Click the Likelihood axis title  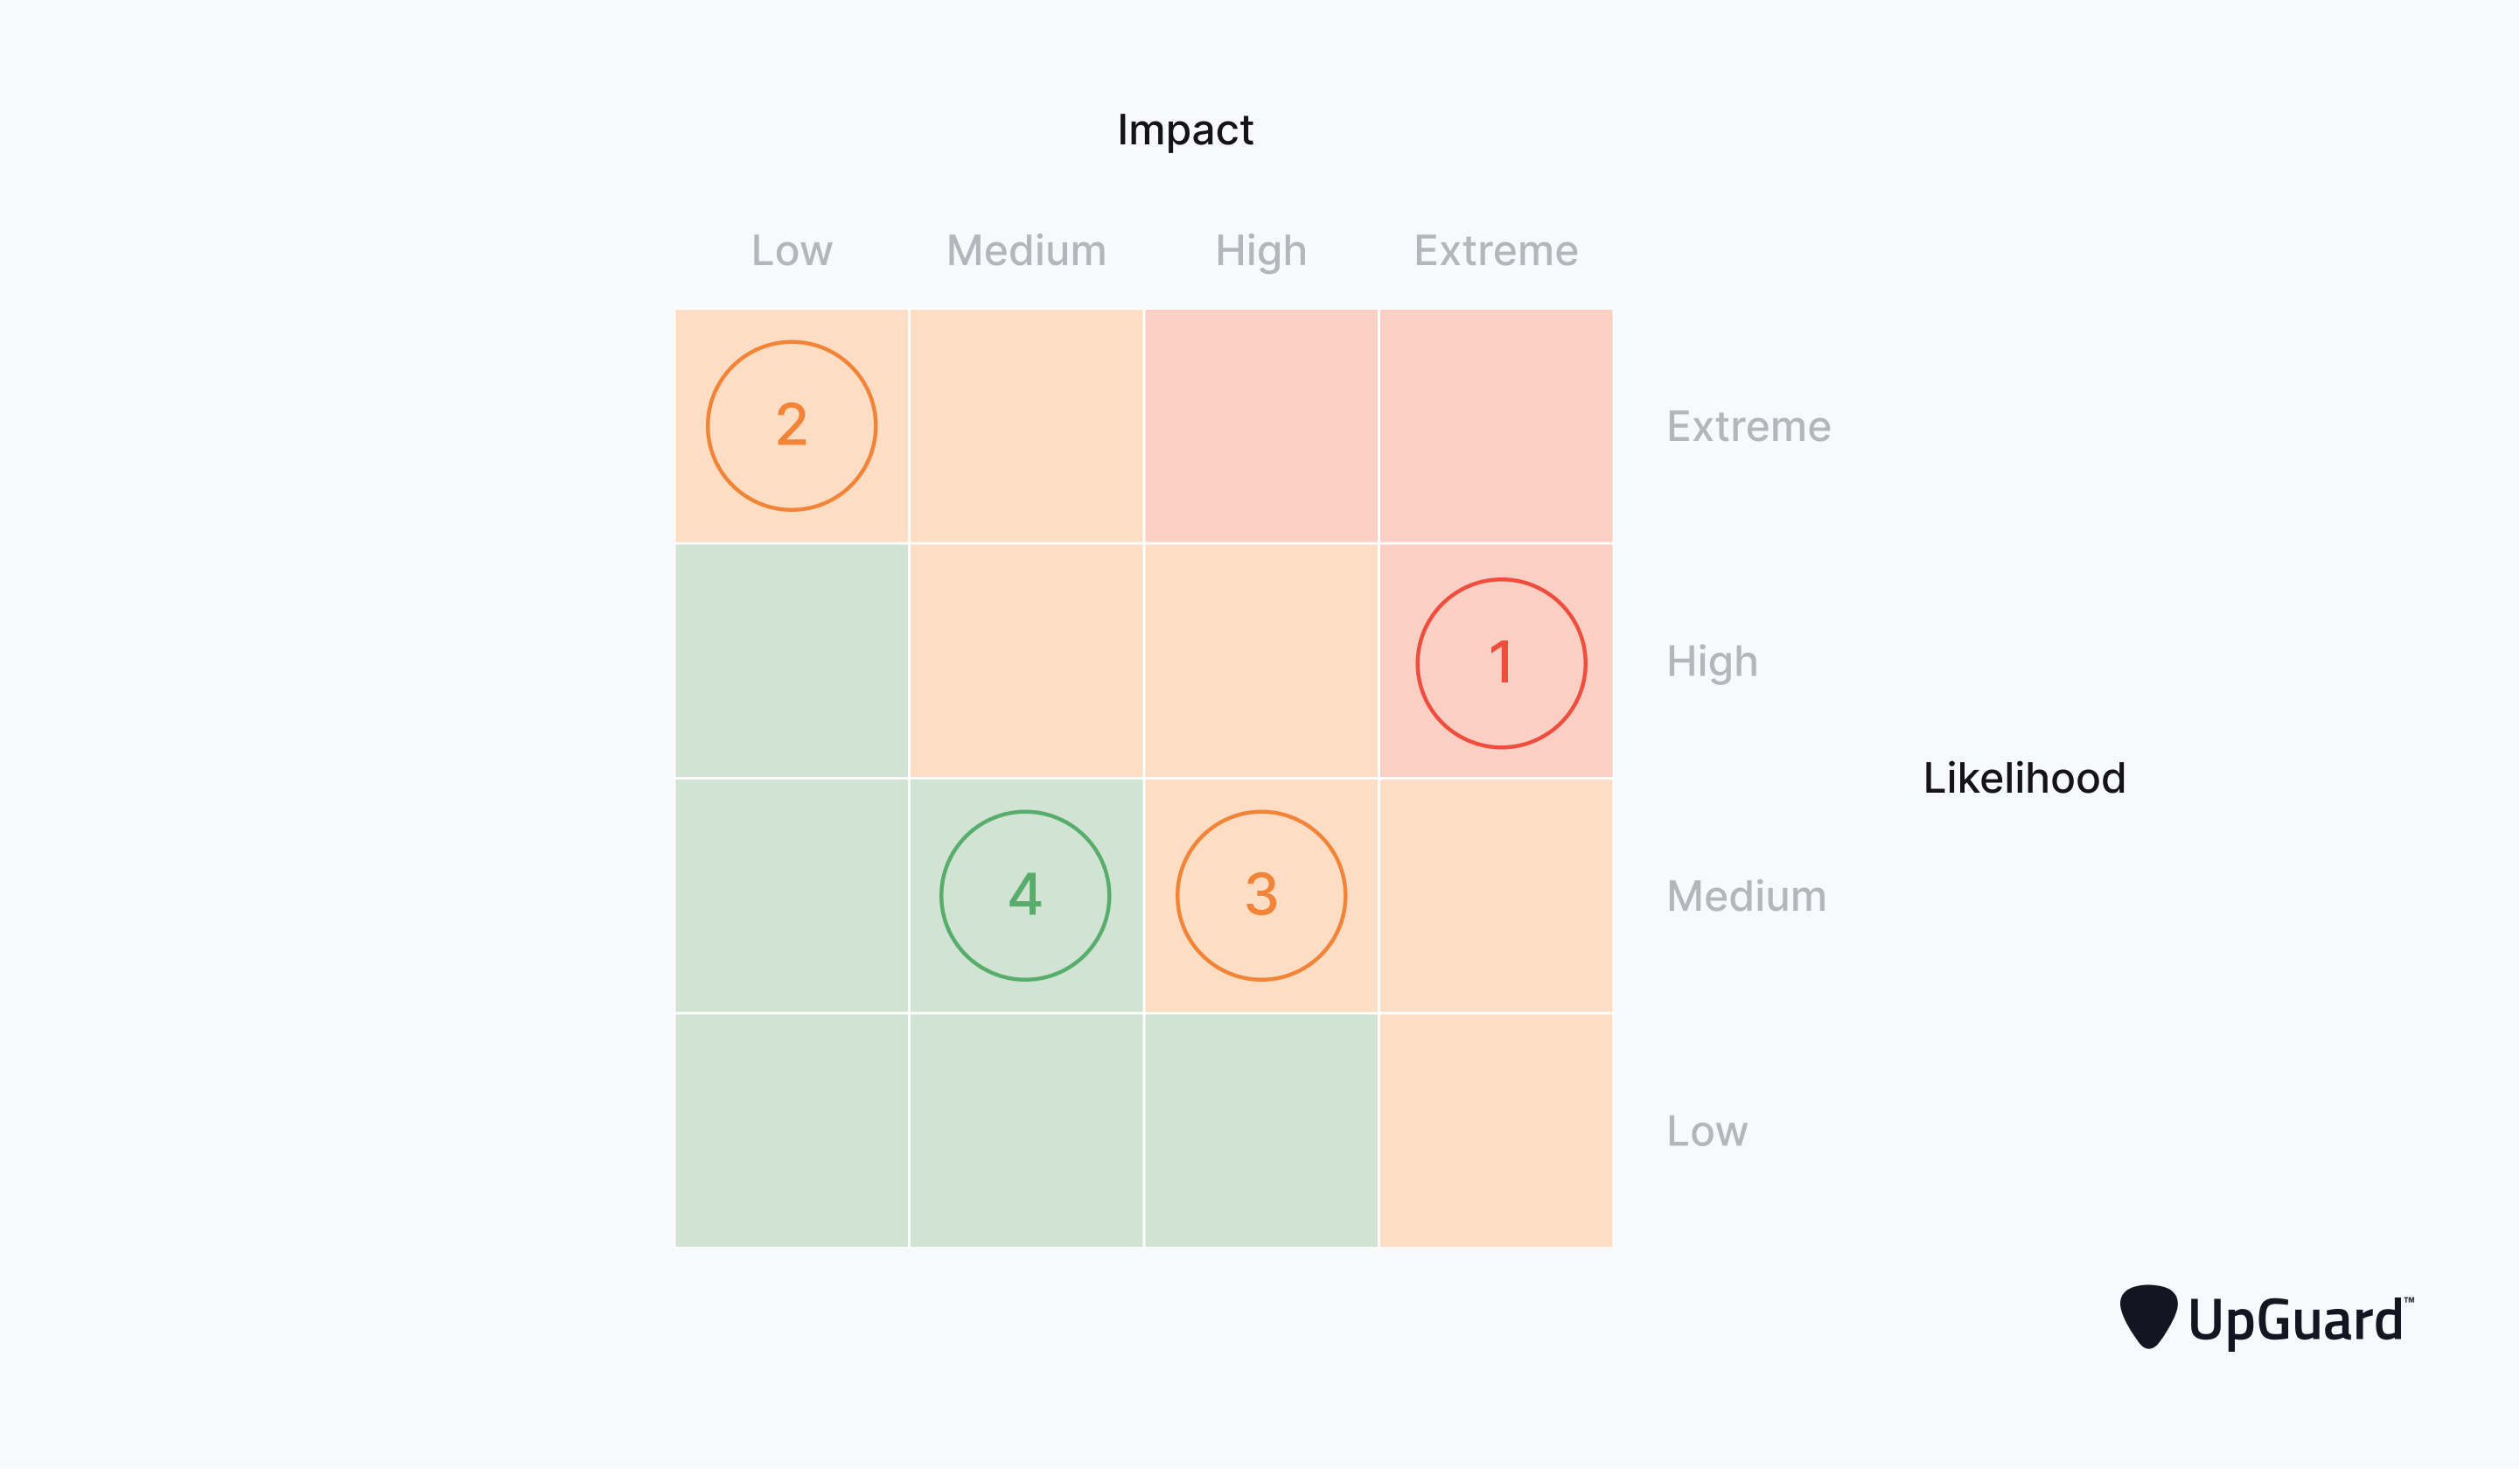coord(2024,778)
